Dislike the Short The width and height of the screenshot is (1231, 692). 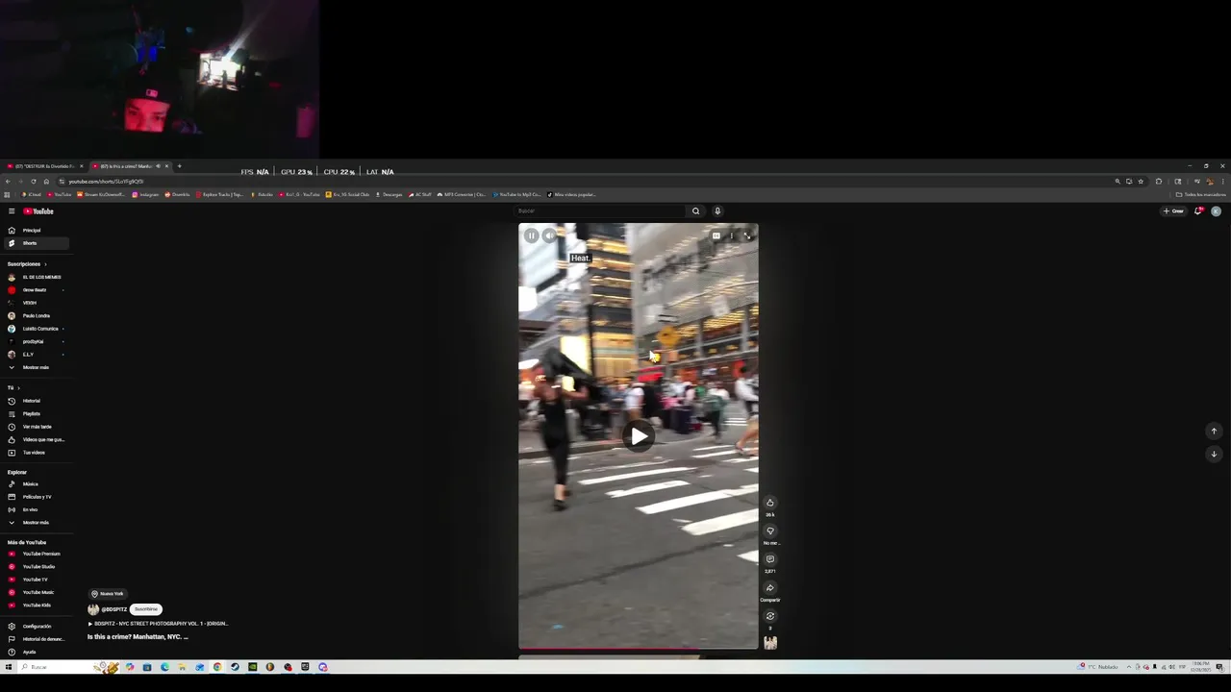(x=770, y=531)
